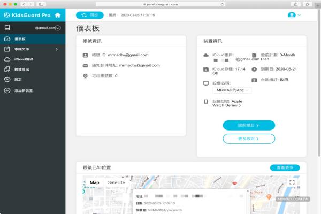Click the device model tablet icon
Screen dimensions: 321x214
coord(206,101)
